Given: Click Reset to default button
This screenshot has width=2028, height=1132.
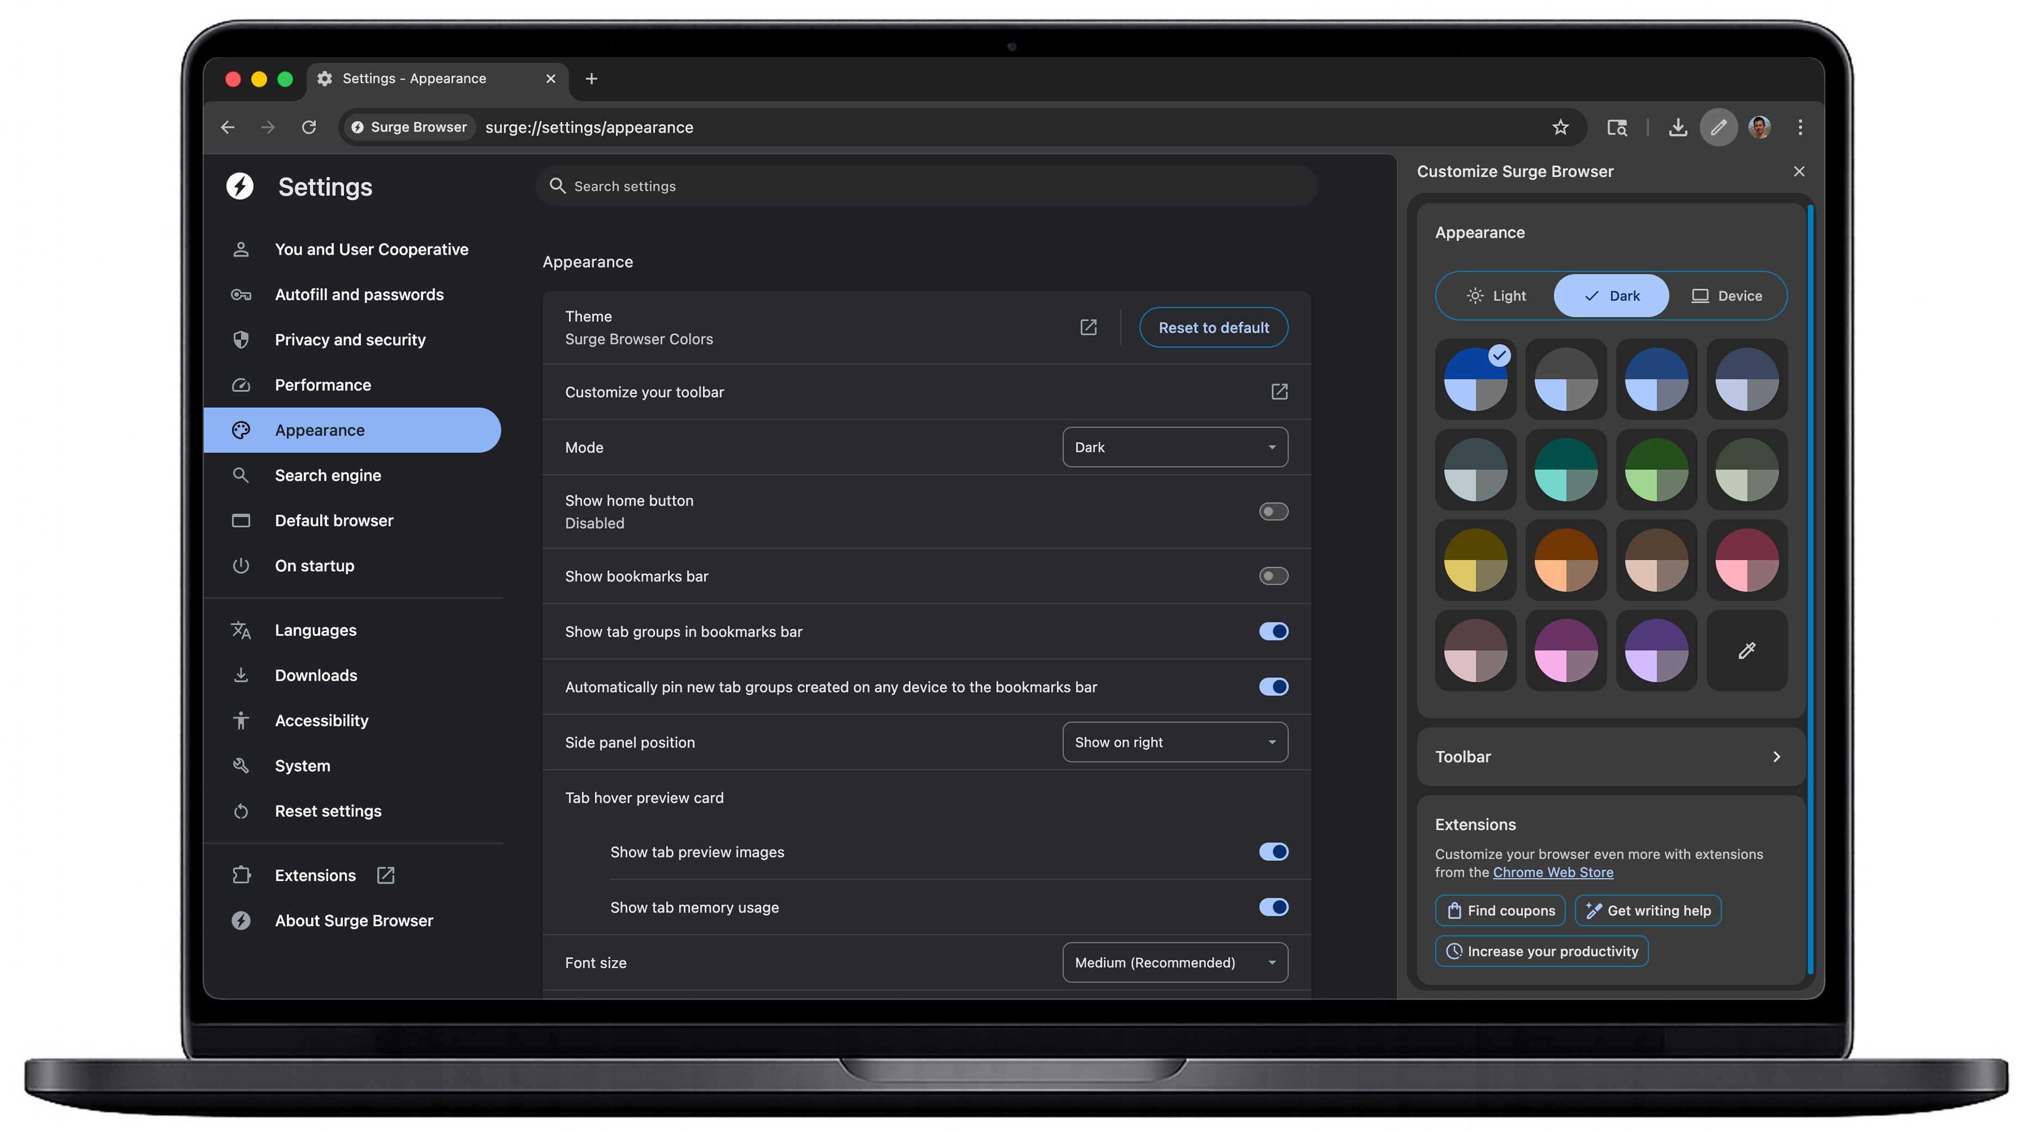Looking at the screenshot, I should (x=1213, y=327).
